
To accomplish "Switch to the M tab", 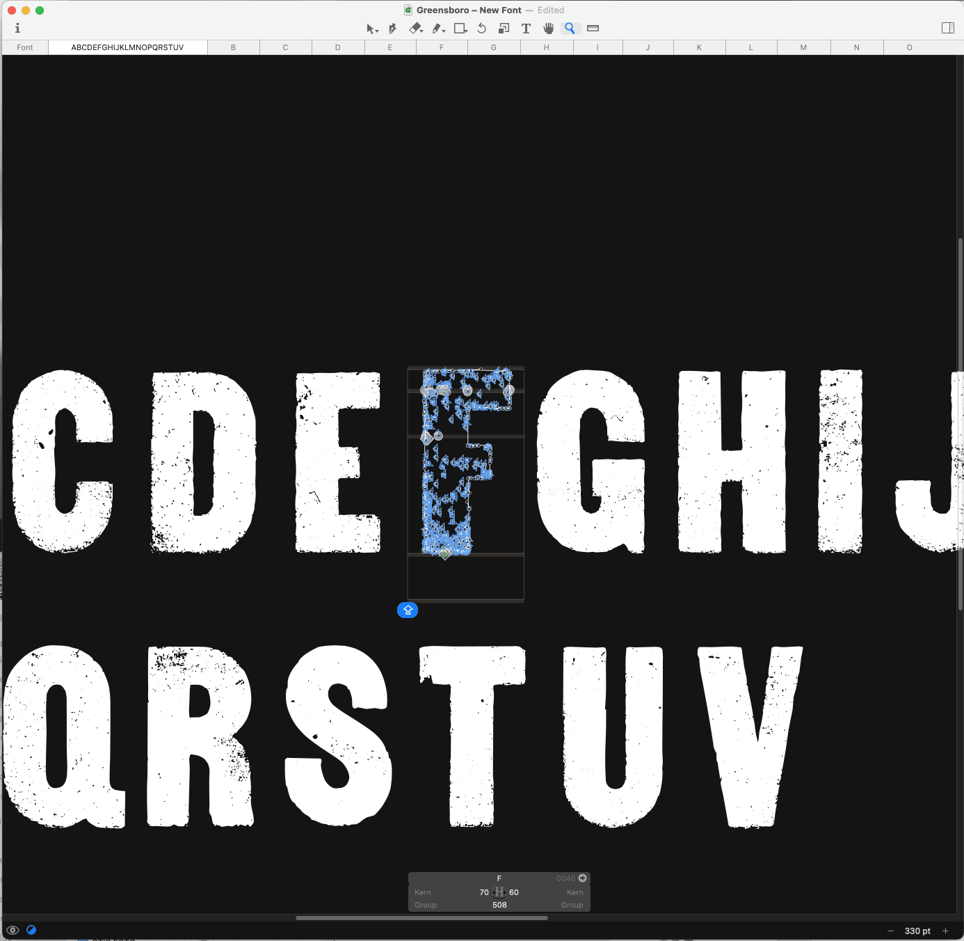I will pyautogui.click(x=803, y=47).
